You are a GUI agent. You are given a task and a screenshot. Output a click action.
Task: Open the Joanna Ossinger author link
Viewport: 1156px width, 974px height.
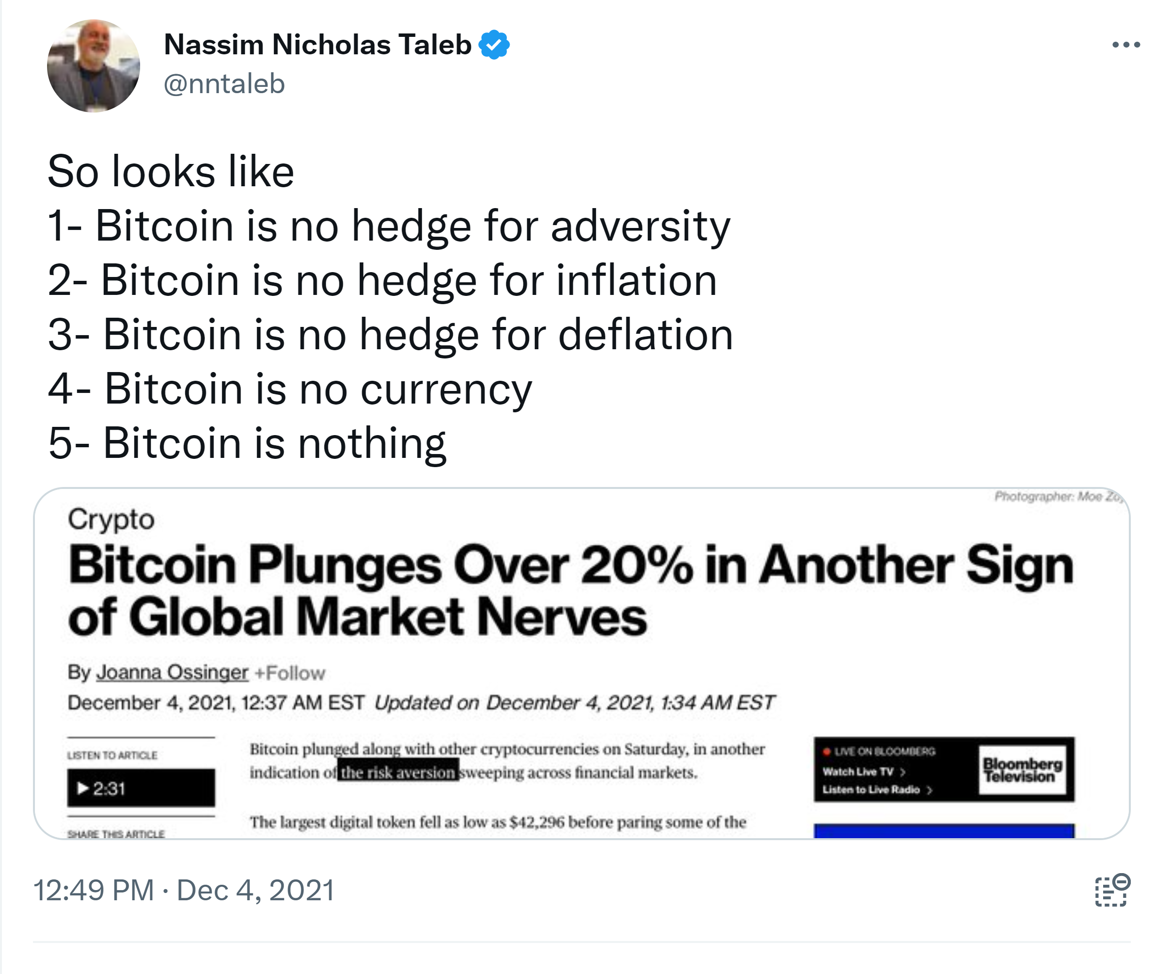(172, 672)
